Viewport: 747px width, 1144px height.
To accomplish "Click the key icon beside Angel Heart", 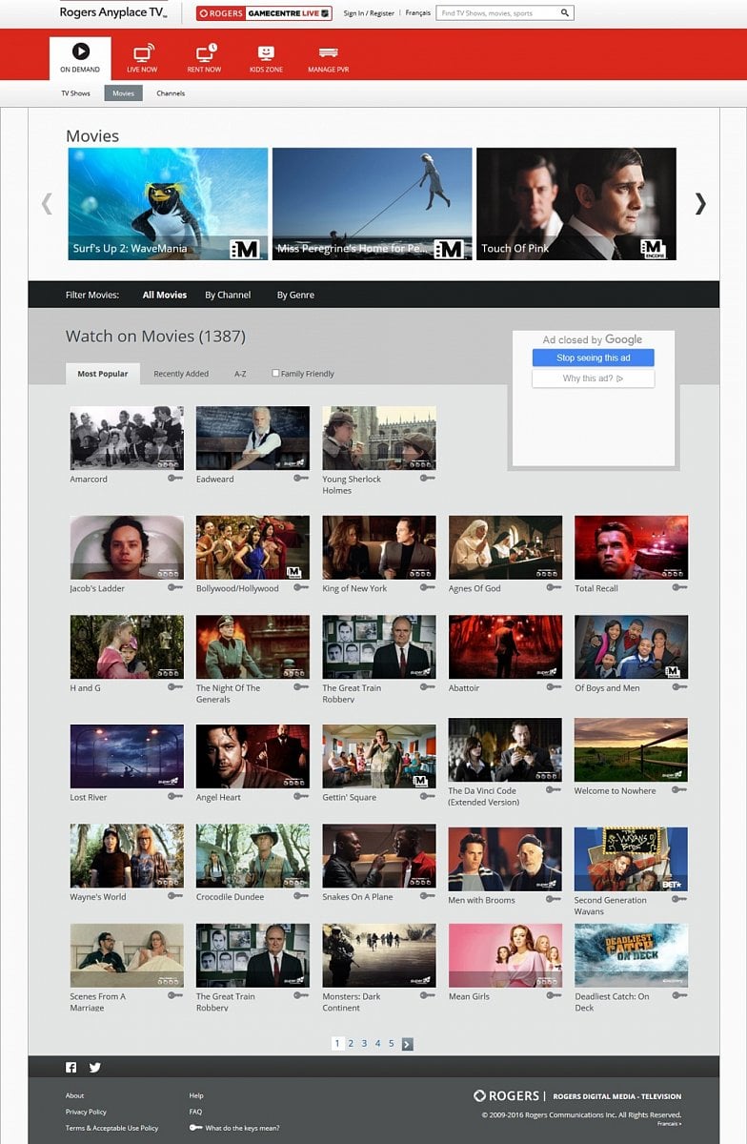I will click(301, 796).
